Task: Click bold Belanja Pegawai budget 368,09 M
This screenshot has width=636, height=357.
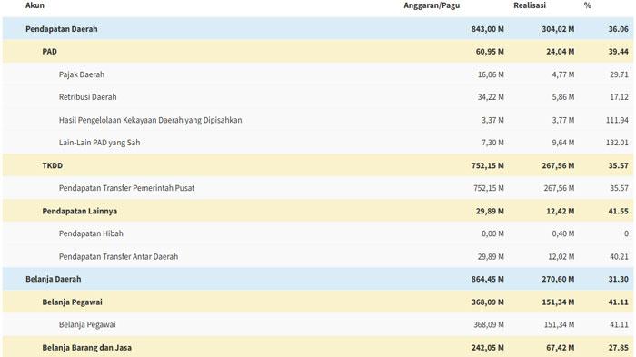Action: coord(488,302)
